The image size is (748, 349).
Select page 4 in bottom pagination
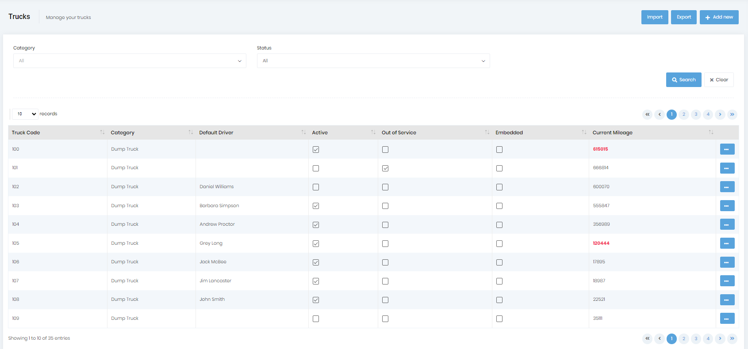(x=708, y=339)
